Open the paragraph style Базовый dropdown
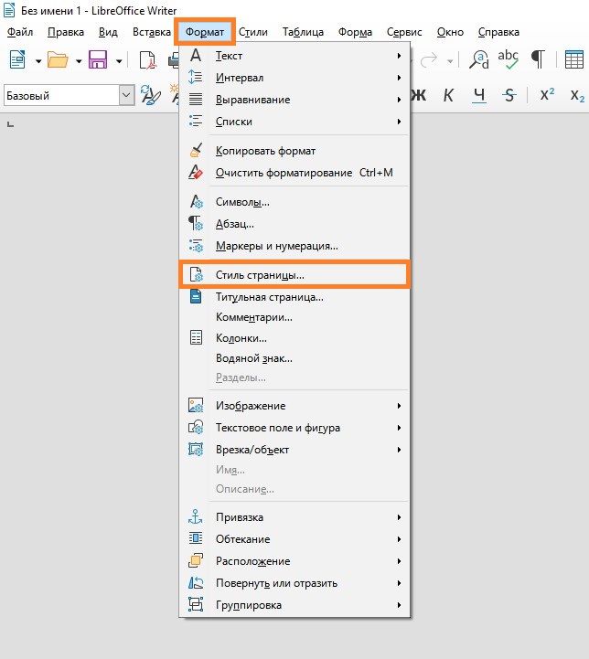This screenshot has width=589, height=659. [x=126, y=95]
